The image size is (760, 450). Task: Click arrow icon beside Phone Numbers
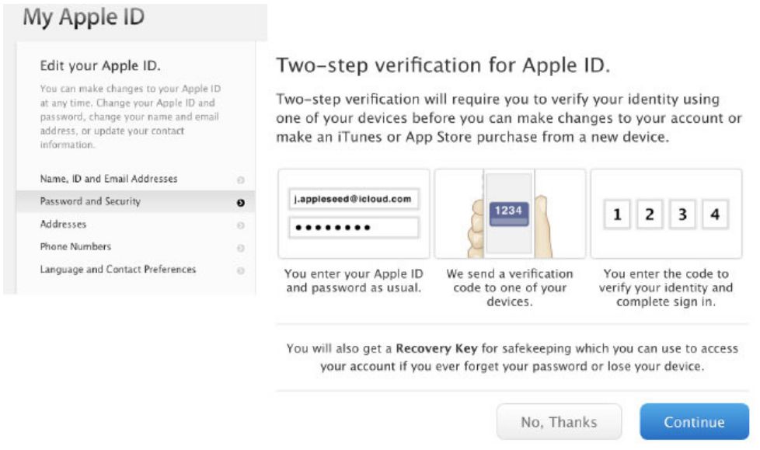(x=240, y=247)
